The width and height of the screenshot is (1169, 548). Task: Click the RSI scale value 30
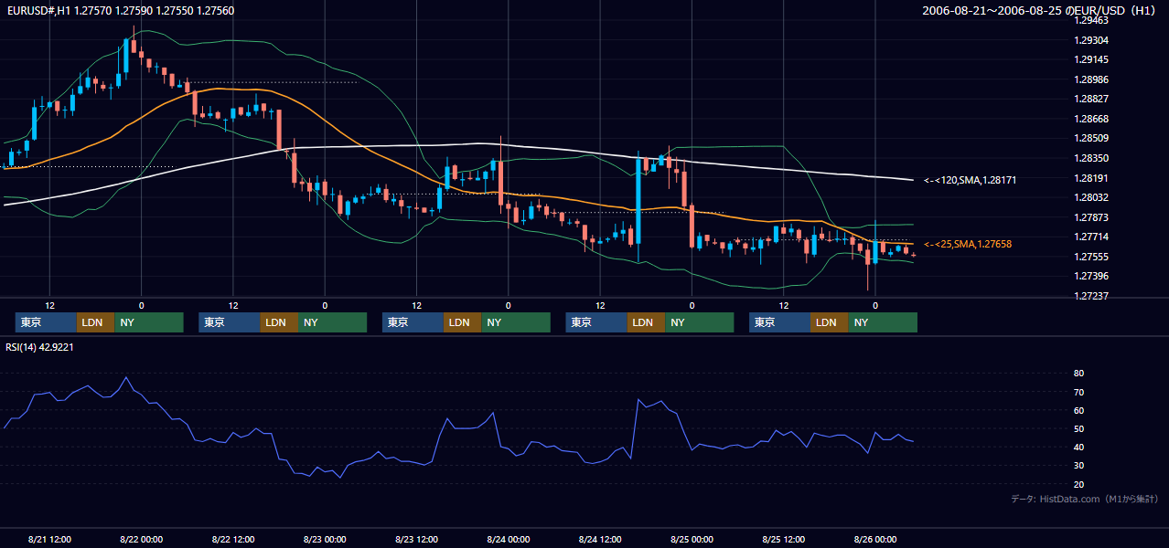pos(1079,465)
